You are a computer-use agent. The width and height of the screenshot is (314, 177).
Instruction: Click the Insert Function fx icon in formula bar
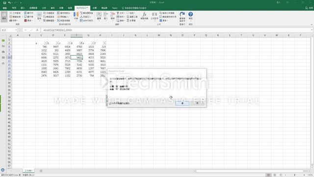click(x=37, y=30)
